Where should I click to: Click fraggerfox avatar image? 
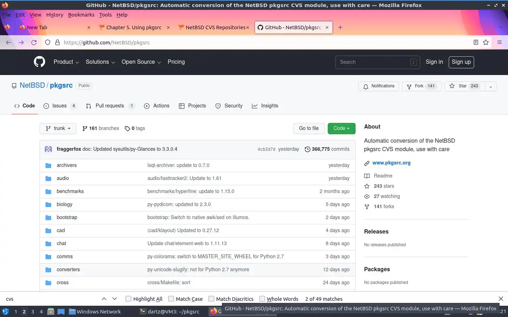[48, 149]
